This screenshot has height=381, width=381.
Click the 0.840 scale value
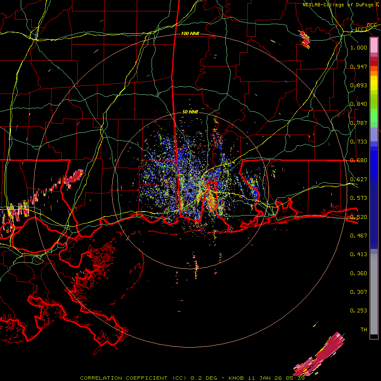click(359, 104)
